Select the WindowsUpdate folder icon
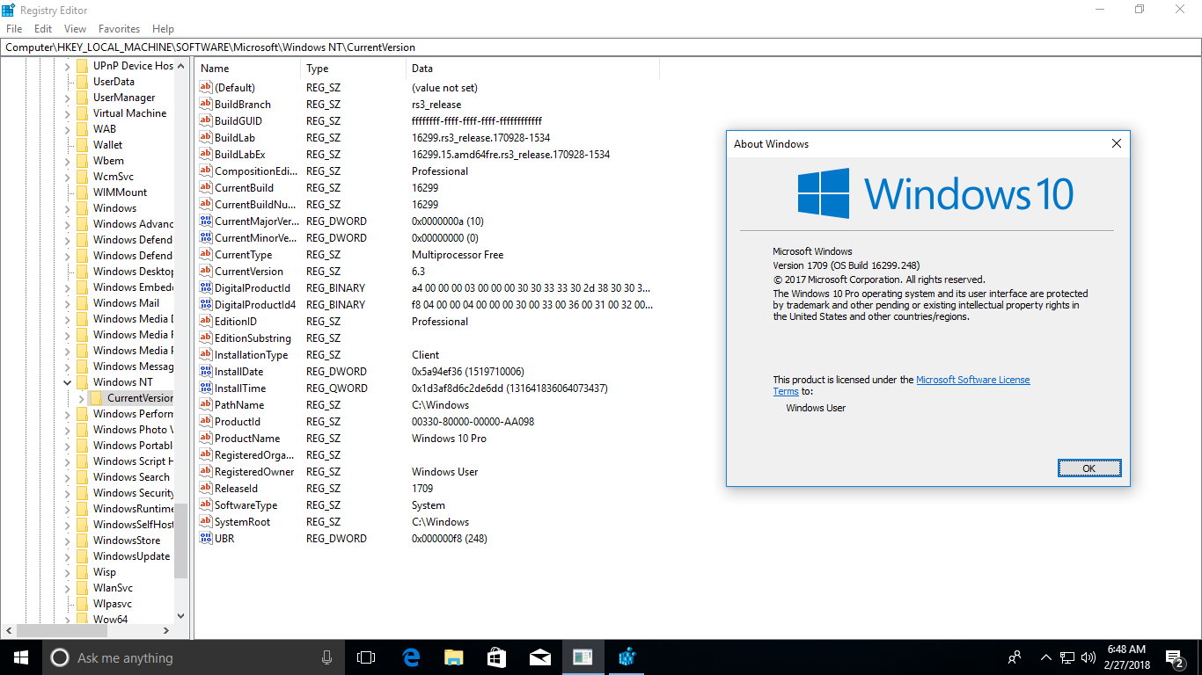 [x=82, y=556]
